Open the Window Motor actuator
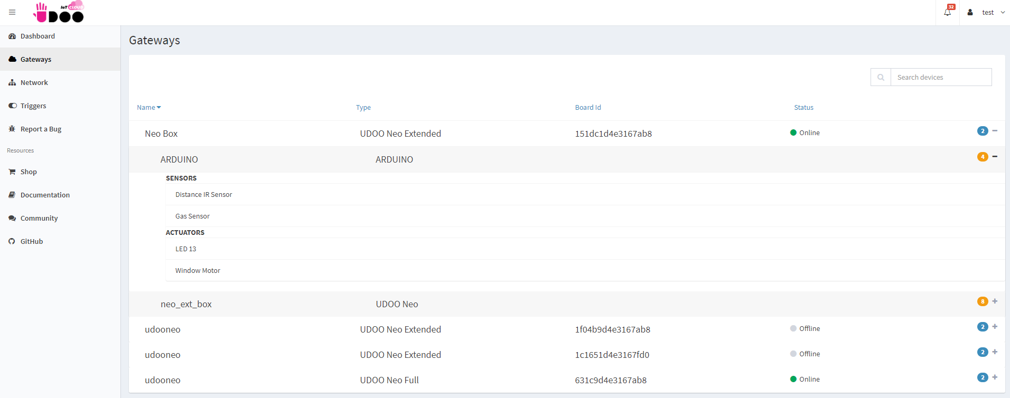Screen dimensions: 1010x398 click(x=198, y=270)
